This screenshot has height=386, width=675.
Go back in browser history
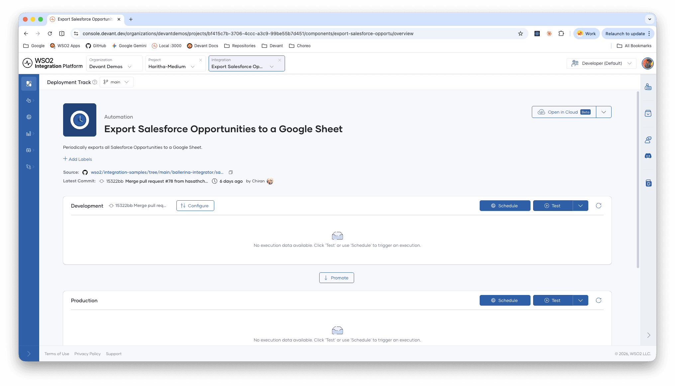(26, 34)
